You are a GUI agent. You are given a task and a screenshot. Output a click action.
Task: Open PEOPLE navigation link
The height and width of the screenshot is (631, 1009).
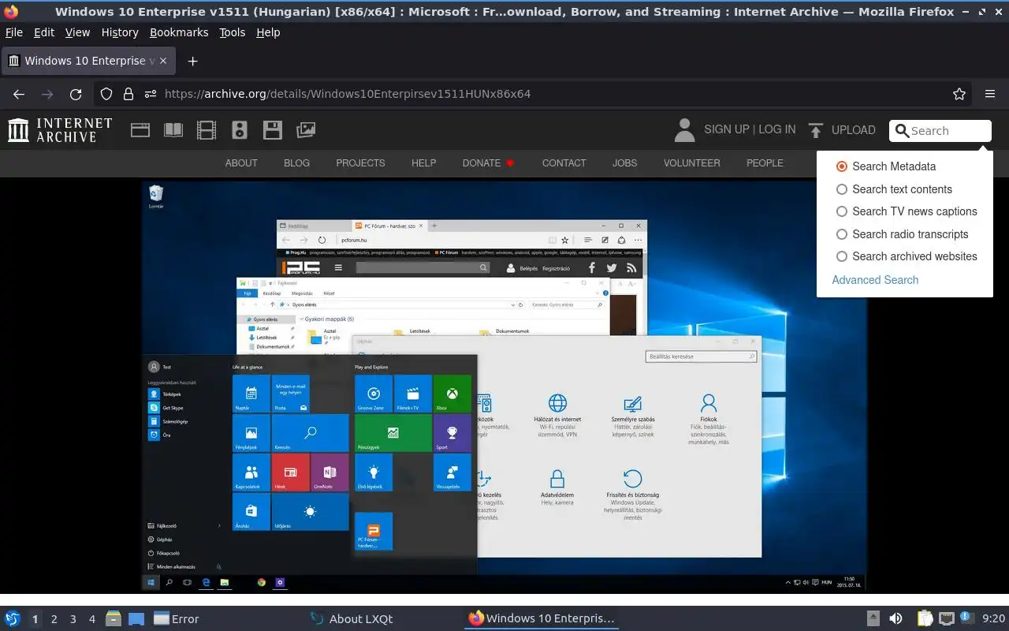coord(765,163)
